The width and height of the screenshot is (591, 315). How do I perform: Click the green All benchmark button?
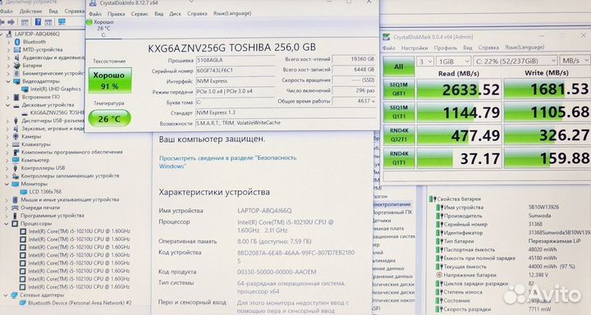click(398, 66)
